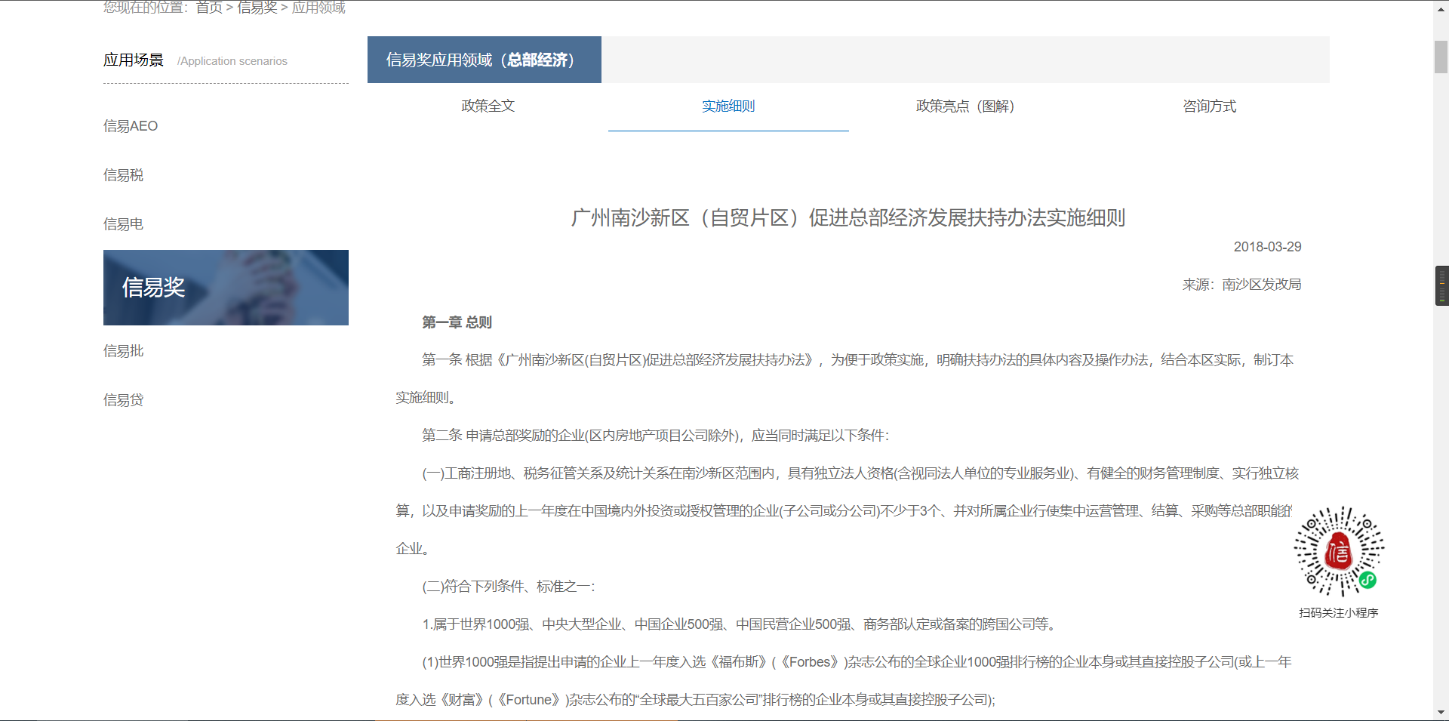Open the 政策全文 tab
Image resolution: width=1449 pixels, height=721 pixels.
pos(488,106)
